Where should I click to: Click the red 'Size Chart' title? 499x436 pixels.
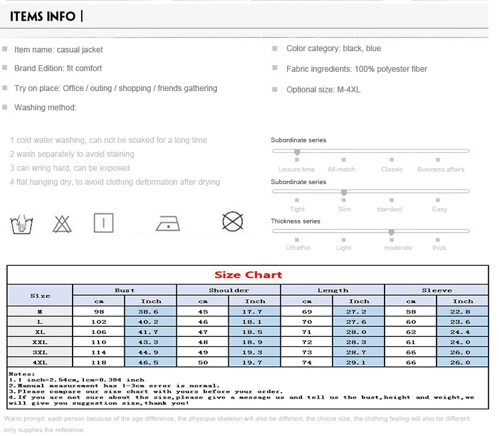coord(248,274)
